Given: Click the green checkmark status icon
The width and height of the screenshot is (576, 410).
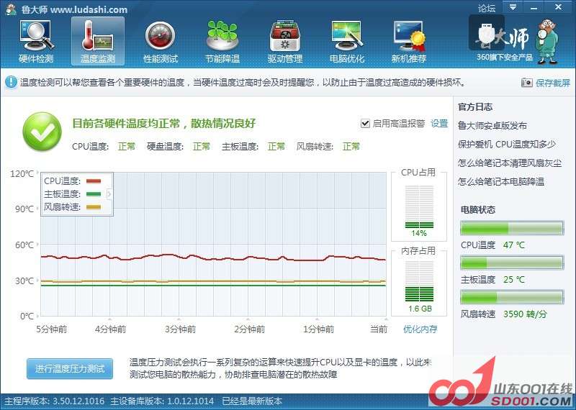Looking at the screenshot, I should (x=42, y=132).
